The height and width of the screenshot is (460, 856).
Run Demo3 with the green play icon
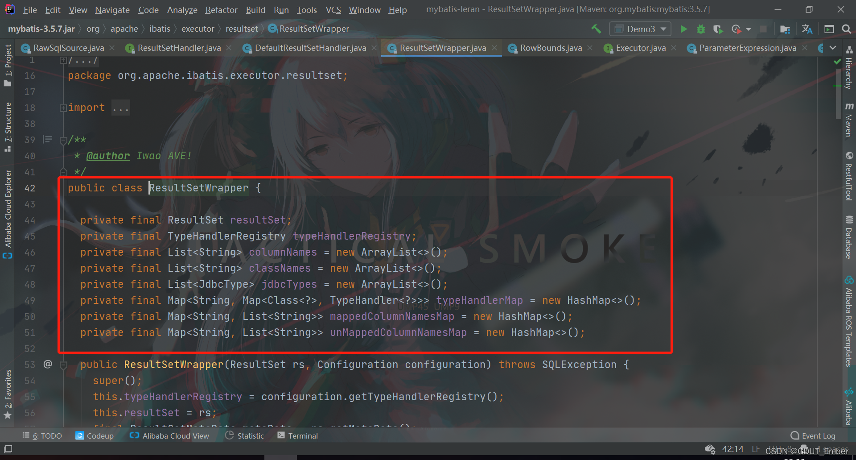click(683, 29)
